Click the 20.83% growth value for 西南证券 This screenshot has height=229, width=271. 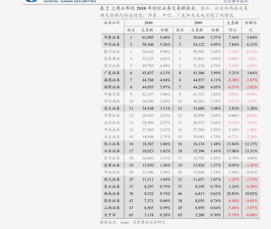pyautogui.click(x=233, y=193)
